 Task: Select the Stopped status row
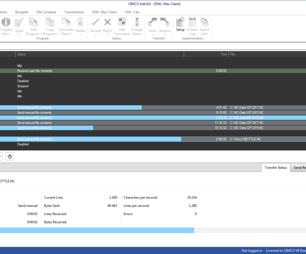(x=153, y=86)
